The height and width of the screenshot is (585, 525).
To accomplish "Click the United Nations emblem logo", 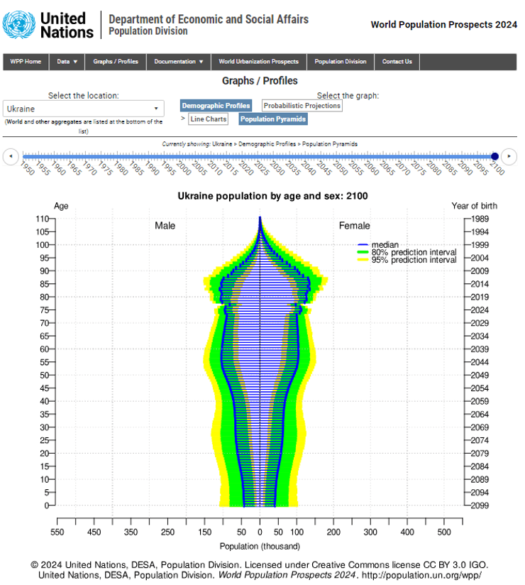I will pyautogui.click(x=19, y=24).
